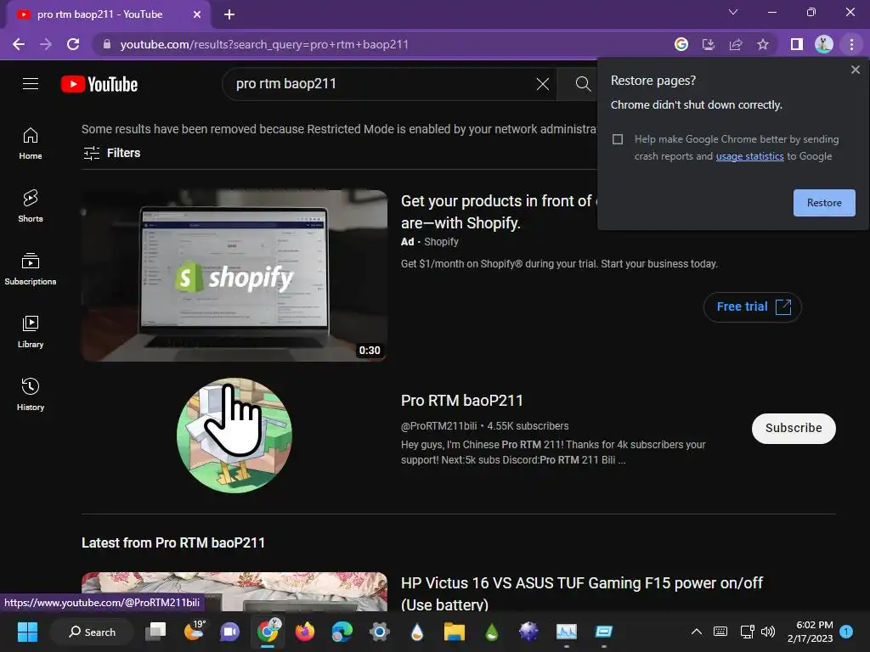This screenshot has width=870, height=652.
Task: Open the Shopify ad title
Action: (x=496, y=211)
